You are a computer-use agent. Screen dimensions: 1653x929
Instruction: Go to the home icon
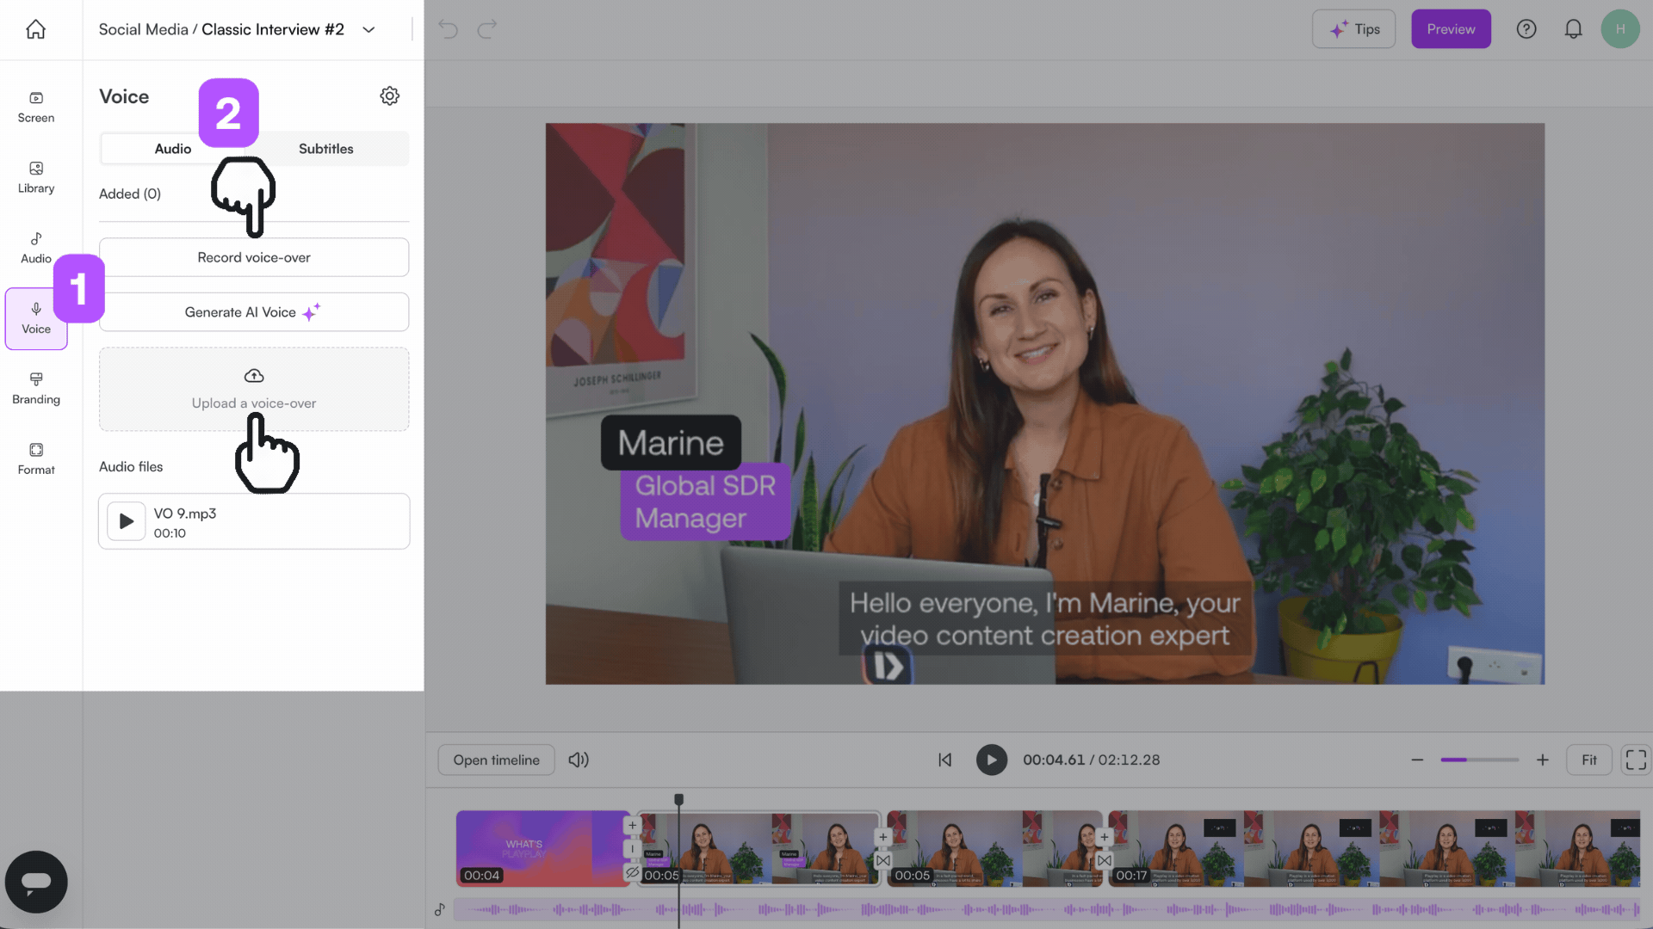pos(35,29)
